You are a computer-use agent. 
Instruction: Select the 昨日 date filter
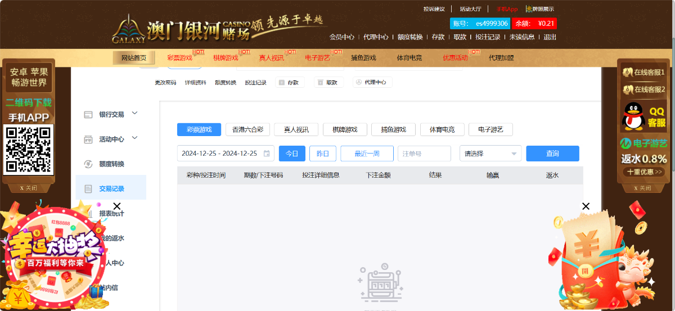point(322,154)
